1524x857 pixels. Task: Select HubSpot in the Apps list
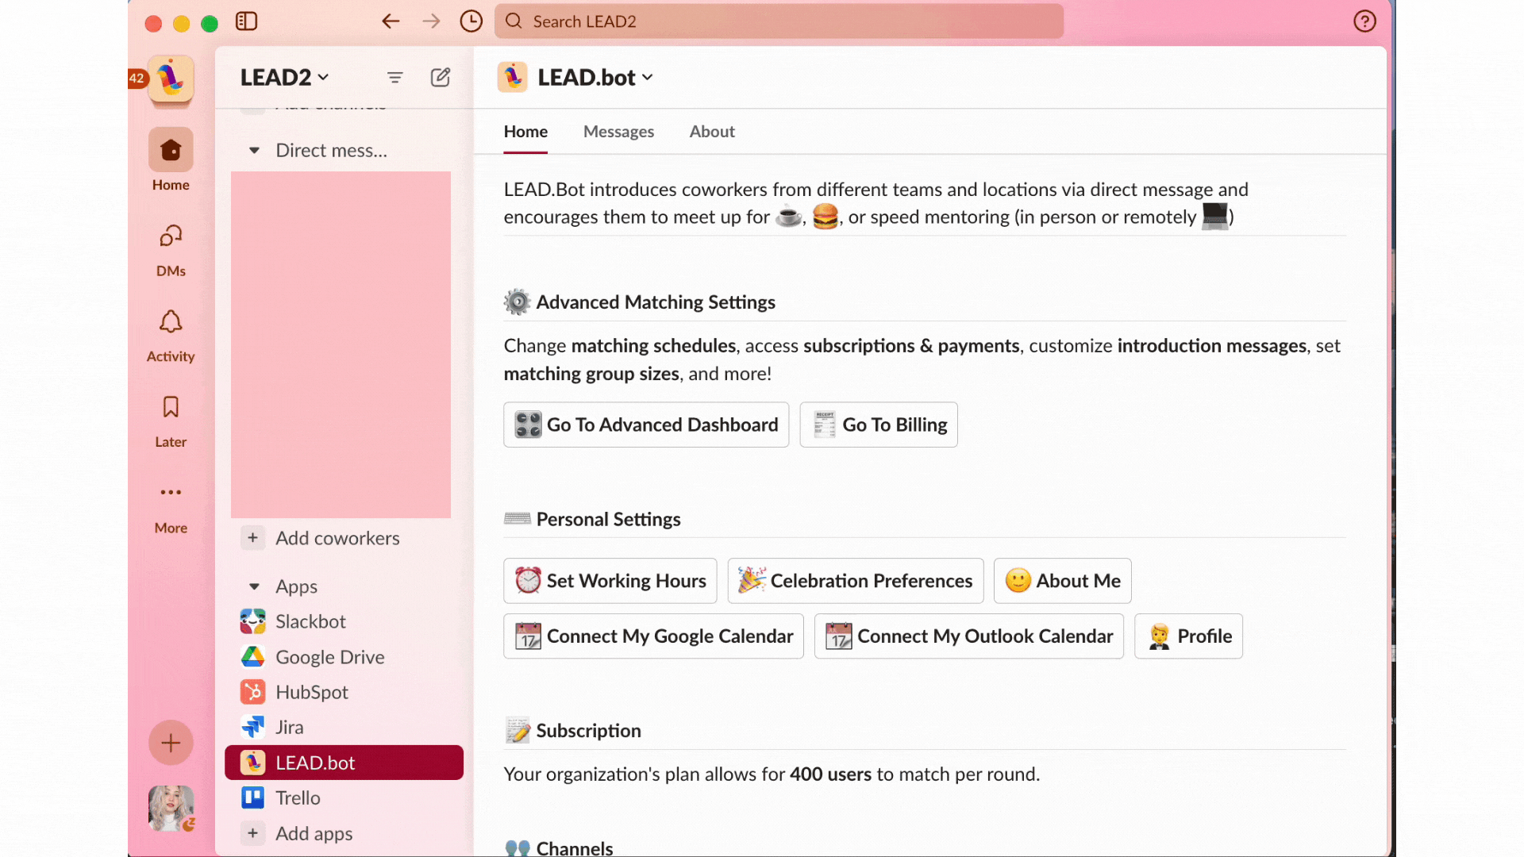(x=311, y=692)
